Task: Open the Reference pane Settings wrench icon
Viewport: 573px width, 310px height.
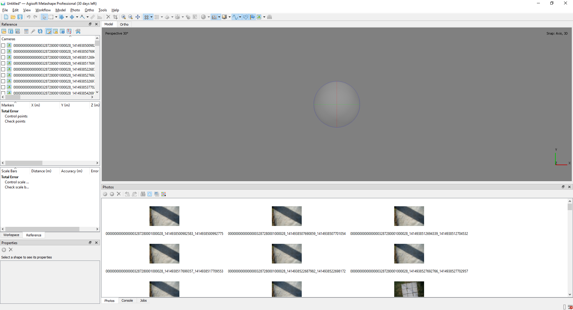Action: click(78, 31)
